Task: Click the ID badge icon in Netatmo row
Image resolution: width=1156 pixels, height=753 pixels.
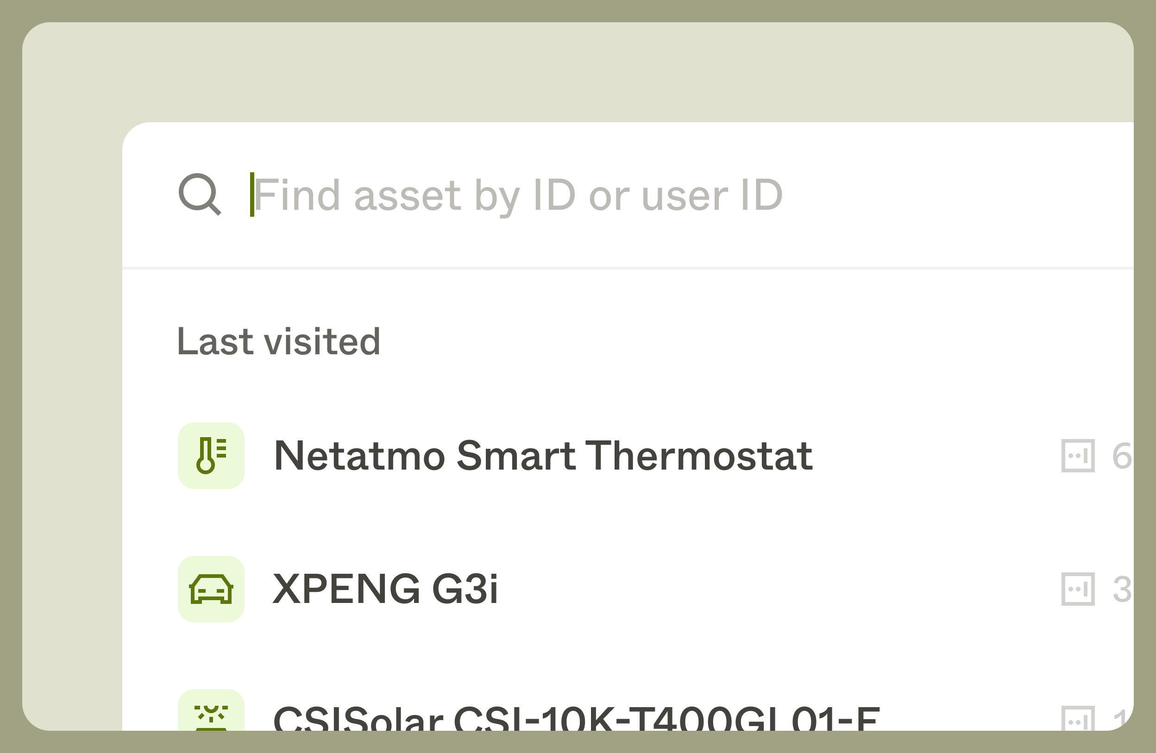Action: tap(1078, 456)
